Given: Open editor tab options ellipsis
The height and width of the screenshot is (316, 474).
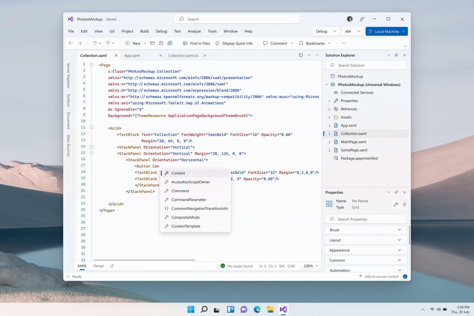Looking at the screenshot, I should [x=317, y=55].
